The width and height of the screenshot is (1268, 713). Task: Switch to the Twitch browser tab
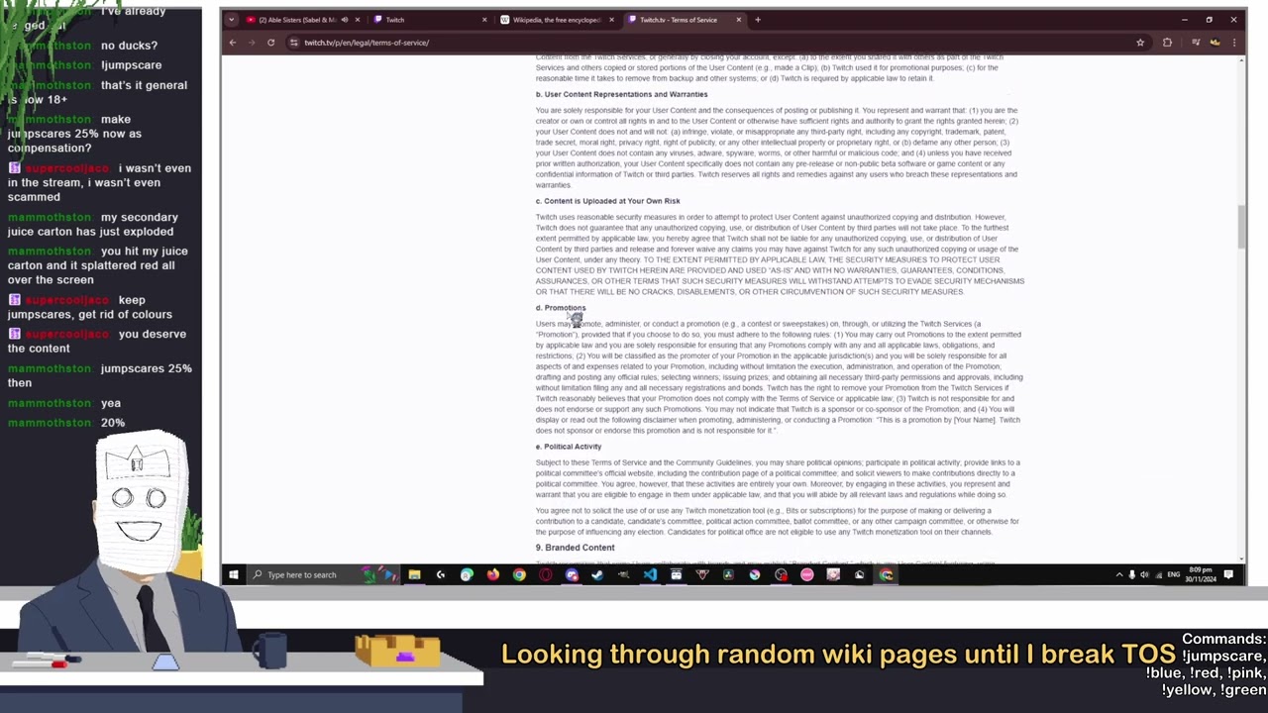[x=431, y=20]
